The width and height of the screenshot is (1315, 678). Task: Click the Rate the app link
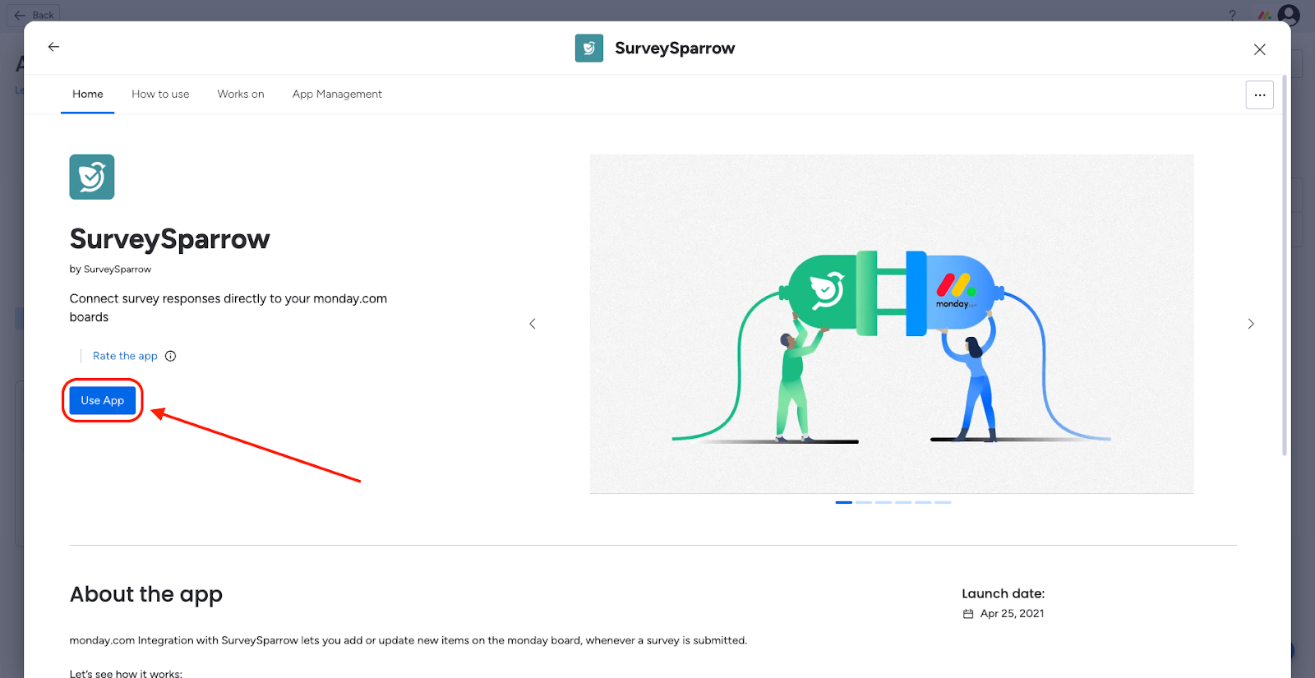[x=125, y=356]
